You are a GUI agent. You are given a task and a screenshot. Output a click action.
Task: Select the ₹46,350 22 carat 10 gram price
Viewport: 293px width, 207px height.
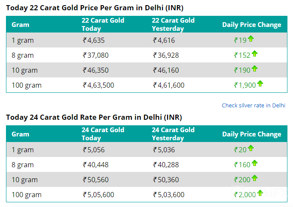(x=96, y=70)
